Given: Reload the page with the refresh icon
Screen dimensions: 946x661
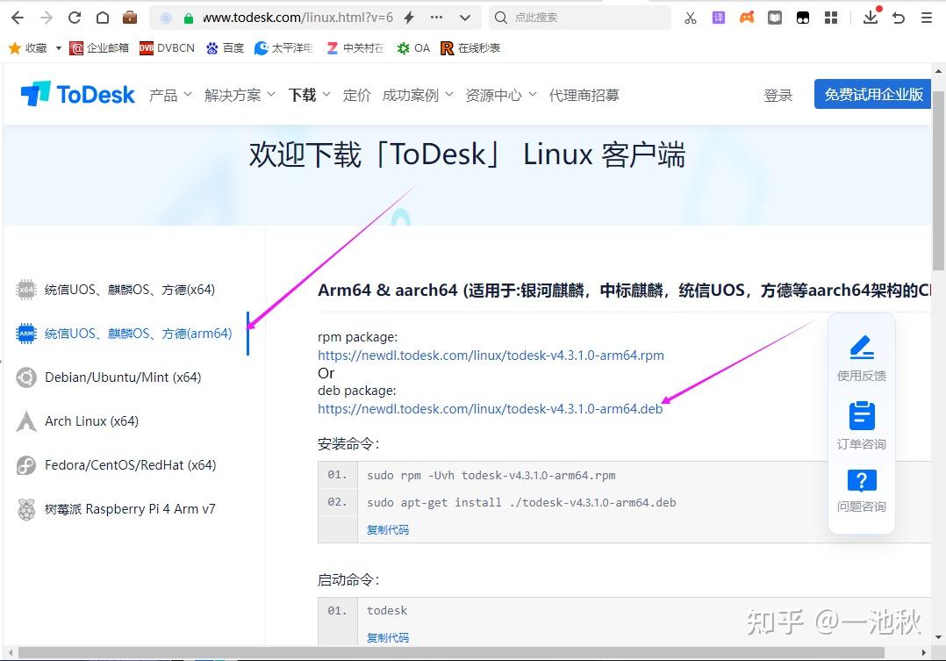Looking at the screenshot, I should [x=75, y=18].
